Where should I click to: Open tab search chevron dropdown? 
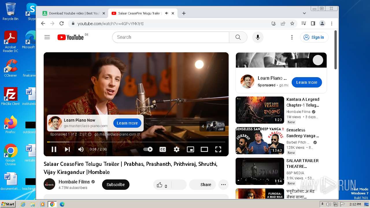point(304,13)
